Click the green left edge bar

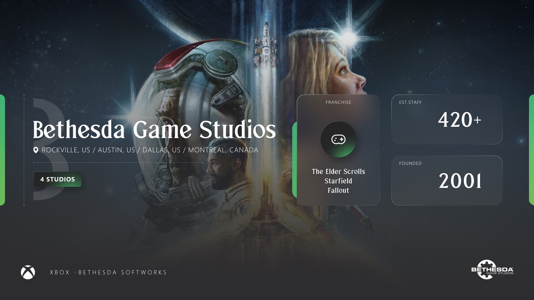click(2, 150)
